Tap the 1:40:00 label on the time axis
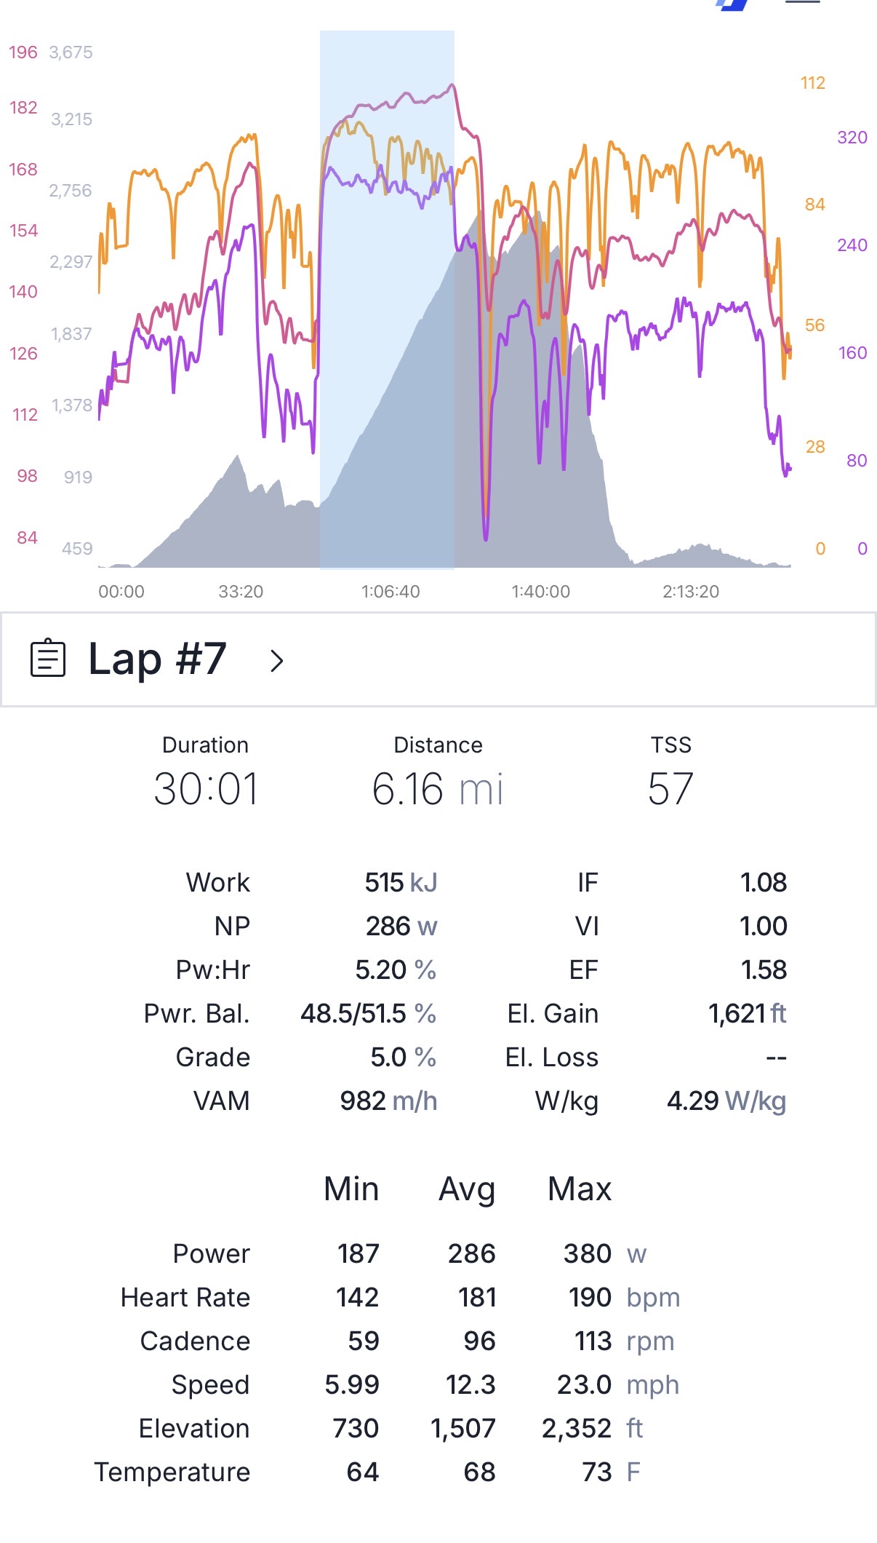 click(x=540, y=592)
